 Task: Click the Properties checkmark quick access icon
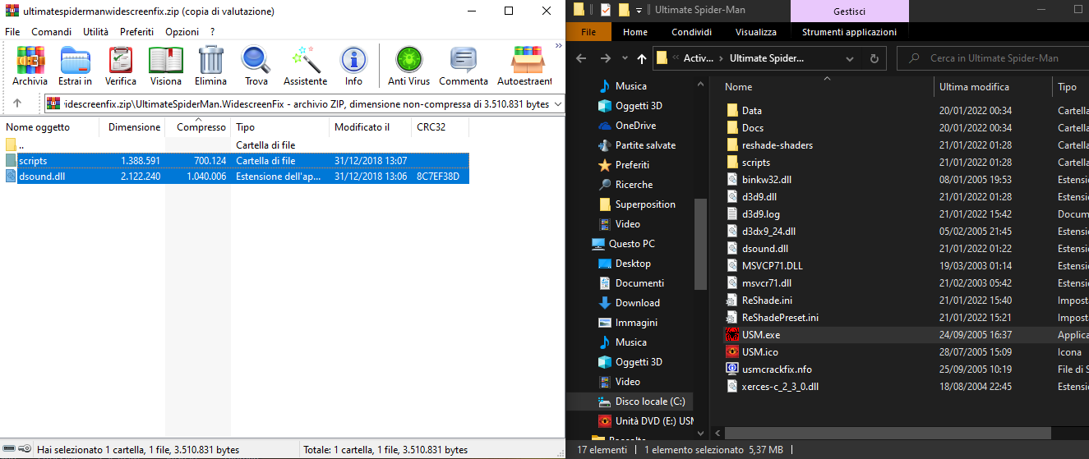click(606, 10)
